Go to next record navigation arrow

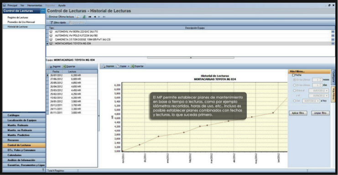(x=99, y=17)
